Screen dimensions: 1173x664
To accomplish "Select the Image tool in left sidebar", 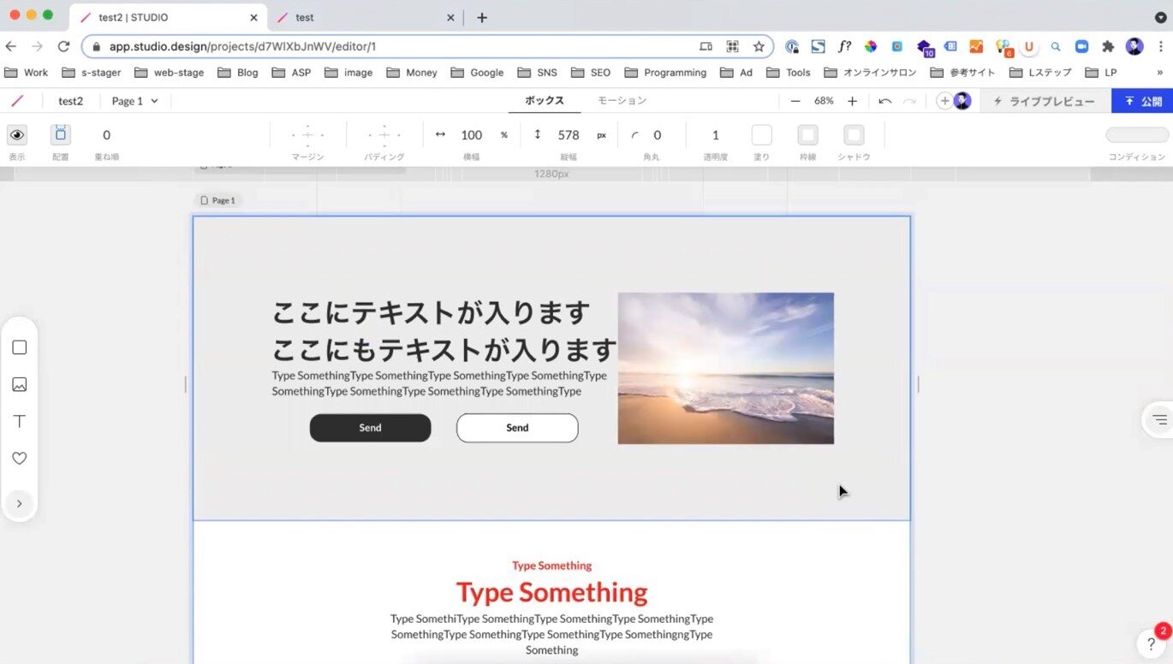I will [x=19, y=385].
